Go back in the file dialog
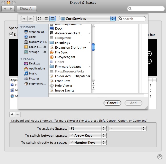The image size is (166, 164). pos(24,19)
